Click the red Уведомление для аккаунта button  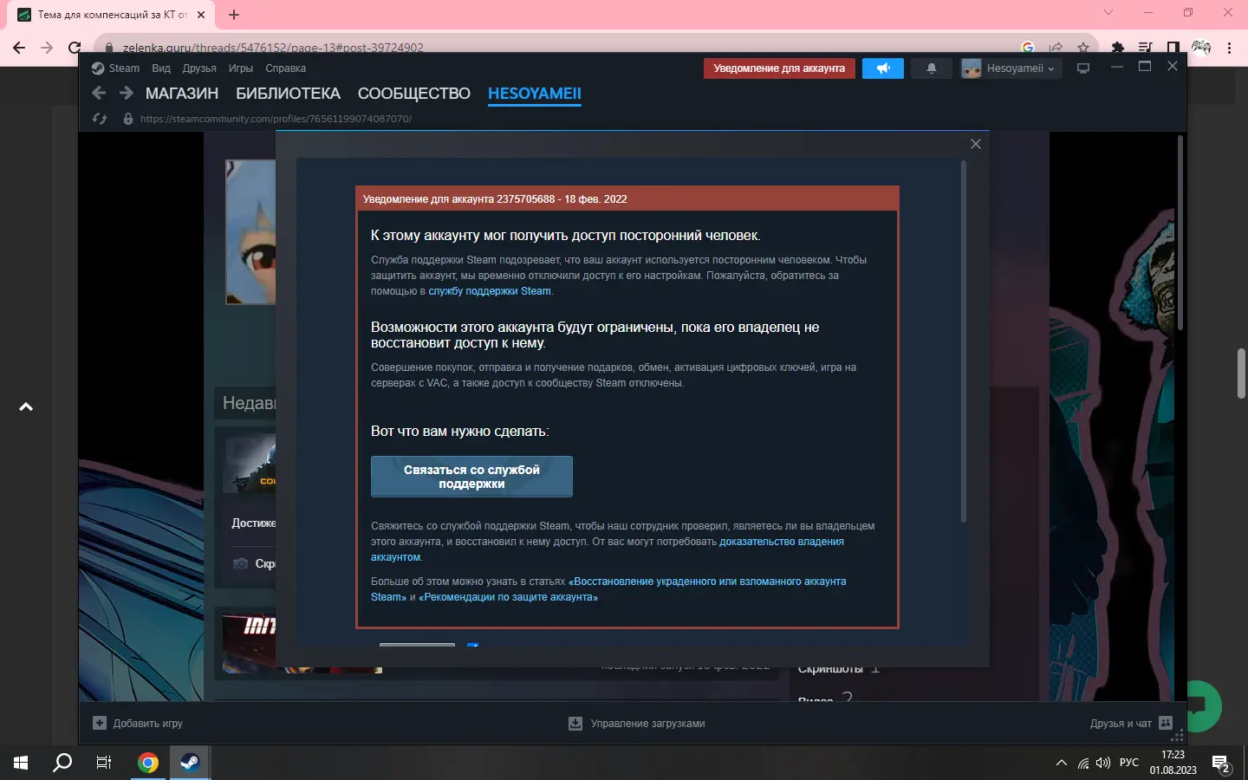click(x=779, y=68)
